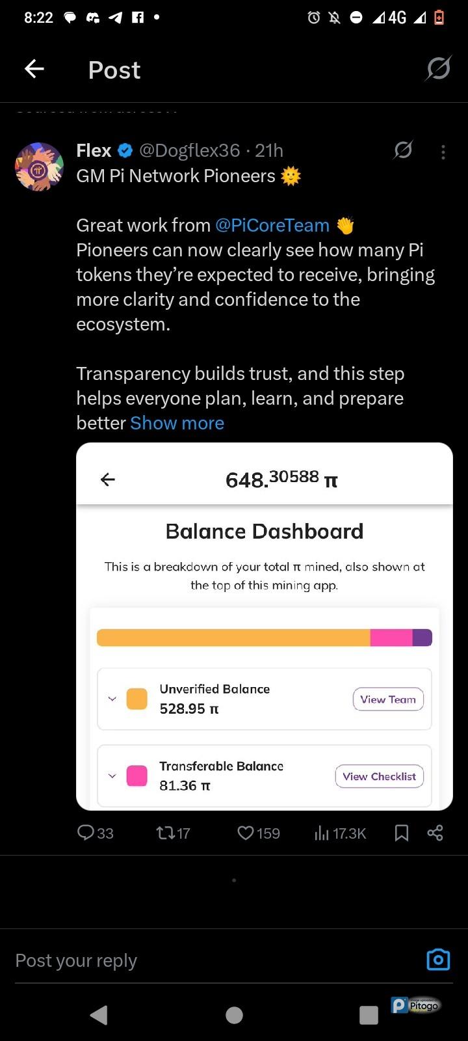The width and height of the screenshot is (468, 1041).
Task: Tap the share icon on post
Action: [x=435, y=833]
